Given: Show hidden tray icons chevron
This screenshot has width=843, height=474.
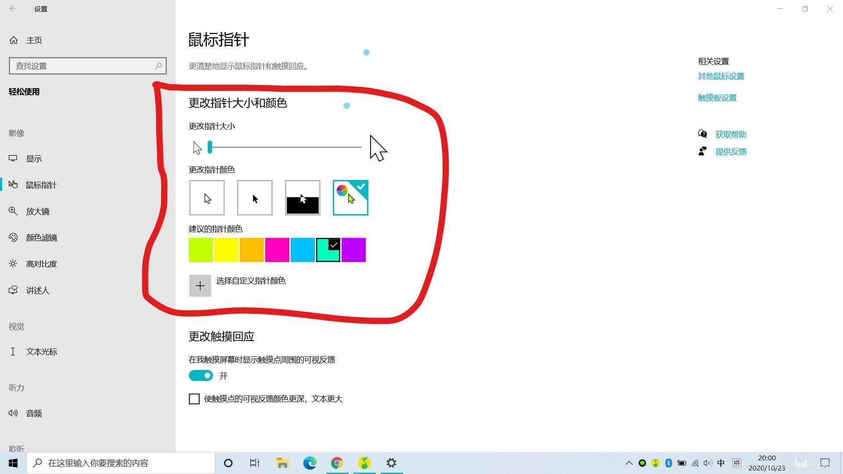Looking at the screenshot, I should tap(629, 463).
